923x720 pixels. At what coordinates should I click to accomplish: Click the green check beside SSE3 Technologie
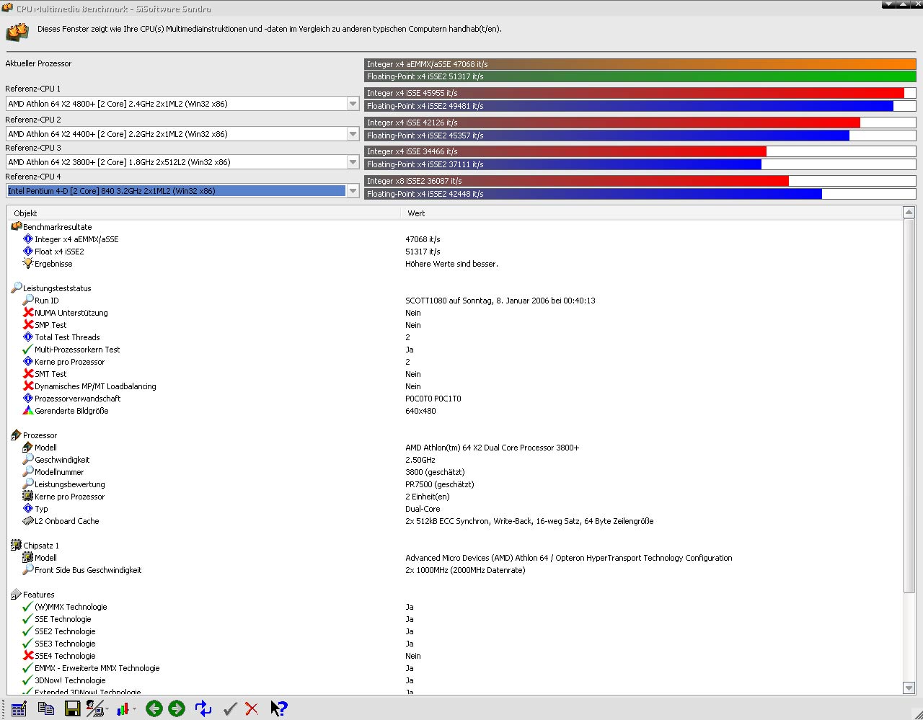pos(28,644)
